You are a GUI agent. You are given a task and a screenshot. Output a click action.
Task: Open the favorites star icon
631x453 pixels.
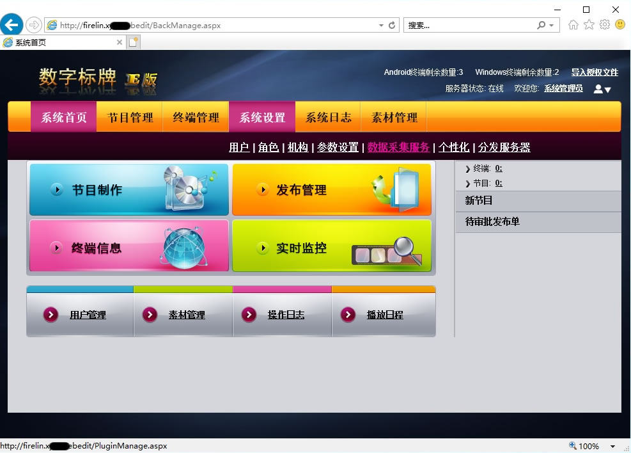click(x=589, y=24)
